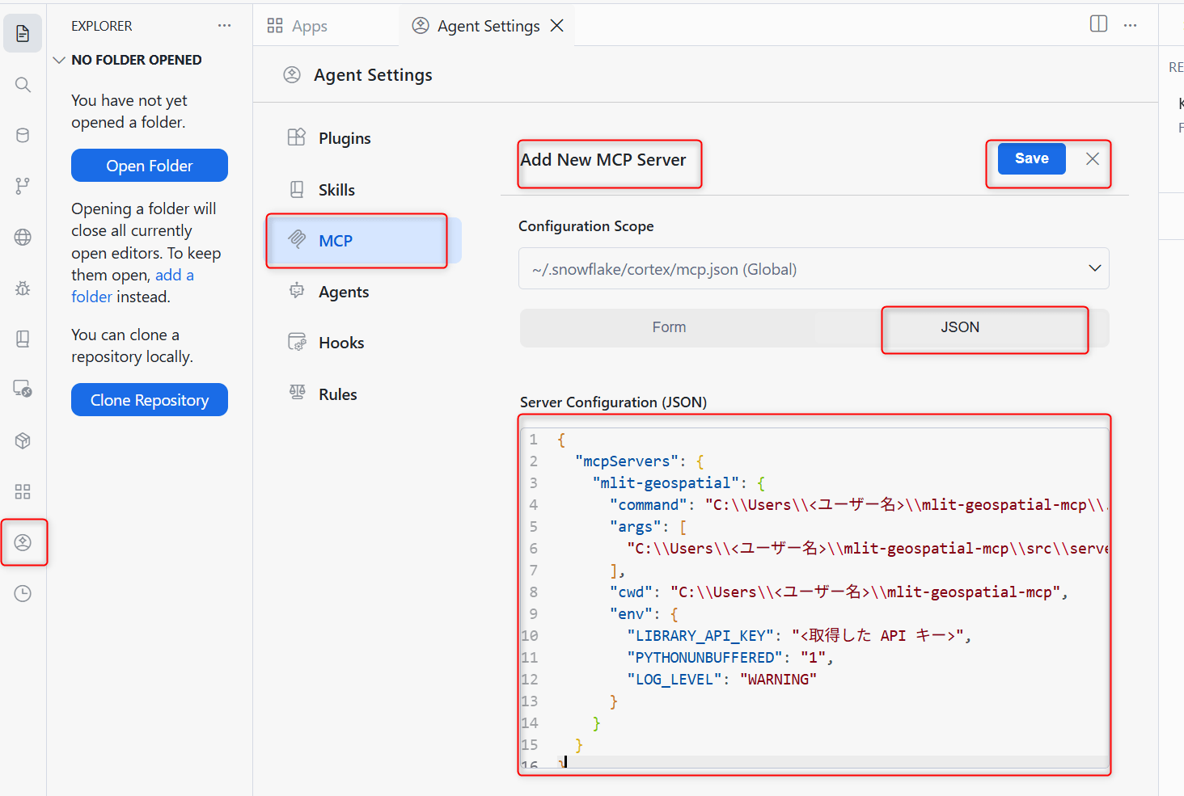The height and width of the screenshot is (796, 1184).
Task: Open the Explorer more actions ellipsis
Action: (224, 26)
